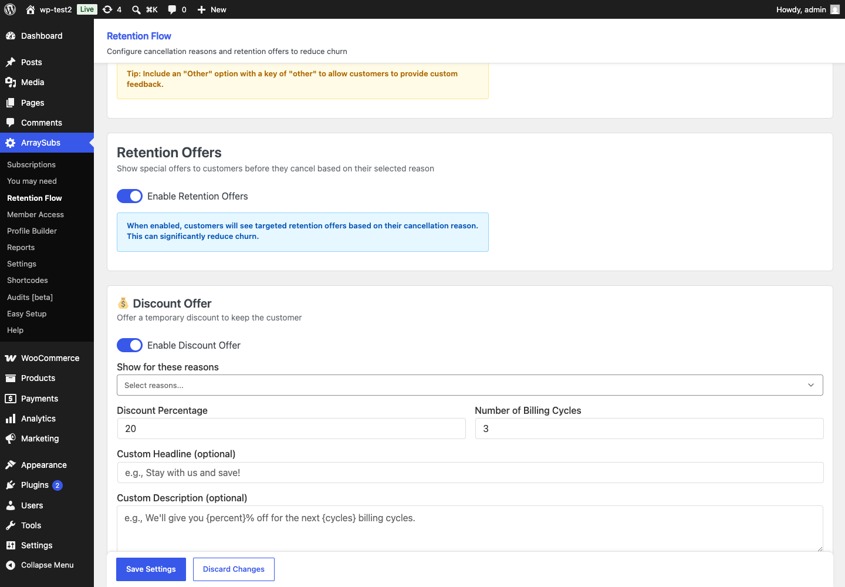Open the Audits [beta] submenu item

[x=30, y=298]
